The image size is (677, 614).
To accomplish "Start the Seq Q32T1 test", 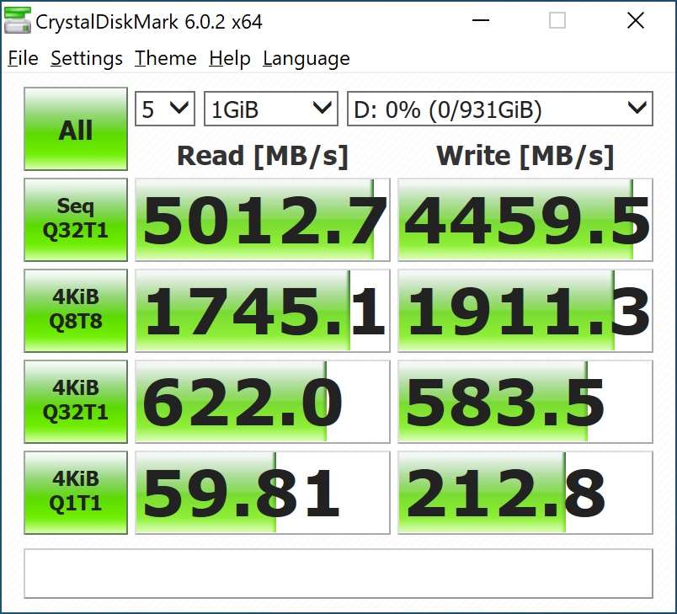I will [x=76, y=219].
